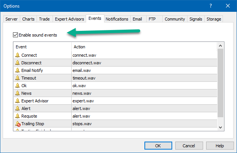Screen dimensions: 237x153
Task: Open the Expert Advisors tab
Action: tap(69, 19)
